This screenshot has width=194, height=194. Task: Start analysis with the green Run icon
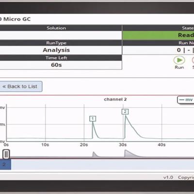179,60
